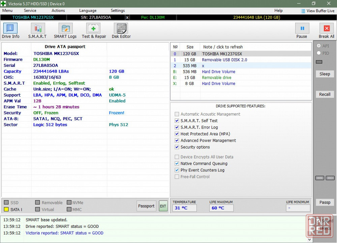This screenshot has height=243, width=337.
Task: Select device 0 TOSHIBA MK1237GSX row
Action: [241, 54]
